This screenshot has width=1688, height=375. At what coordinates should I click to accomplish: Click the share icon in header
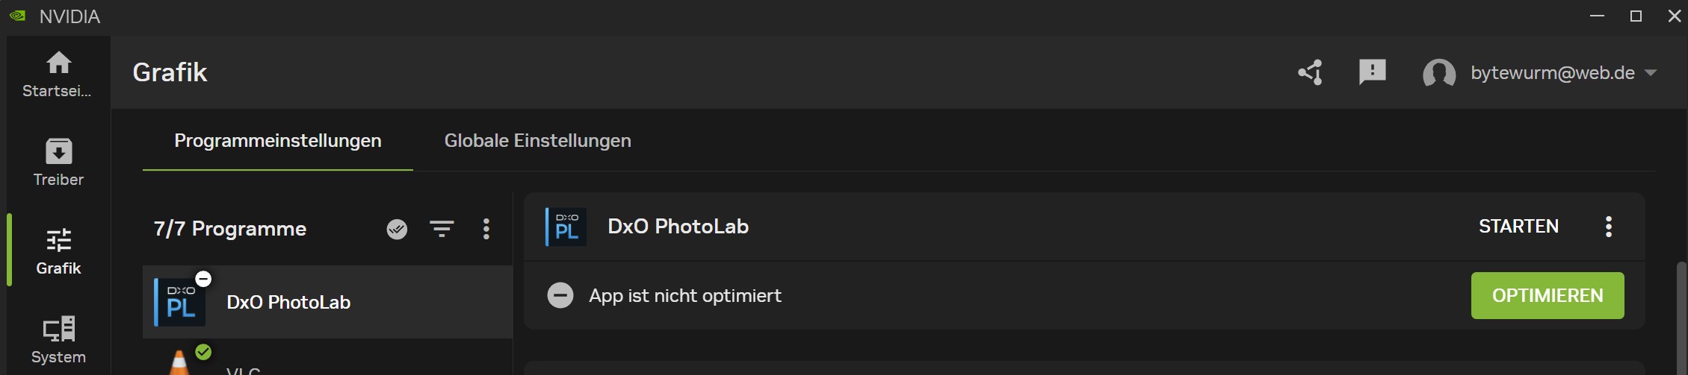coord(1311,72)
